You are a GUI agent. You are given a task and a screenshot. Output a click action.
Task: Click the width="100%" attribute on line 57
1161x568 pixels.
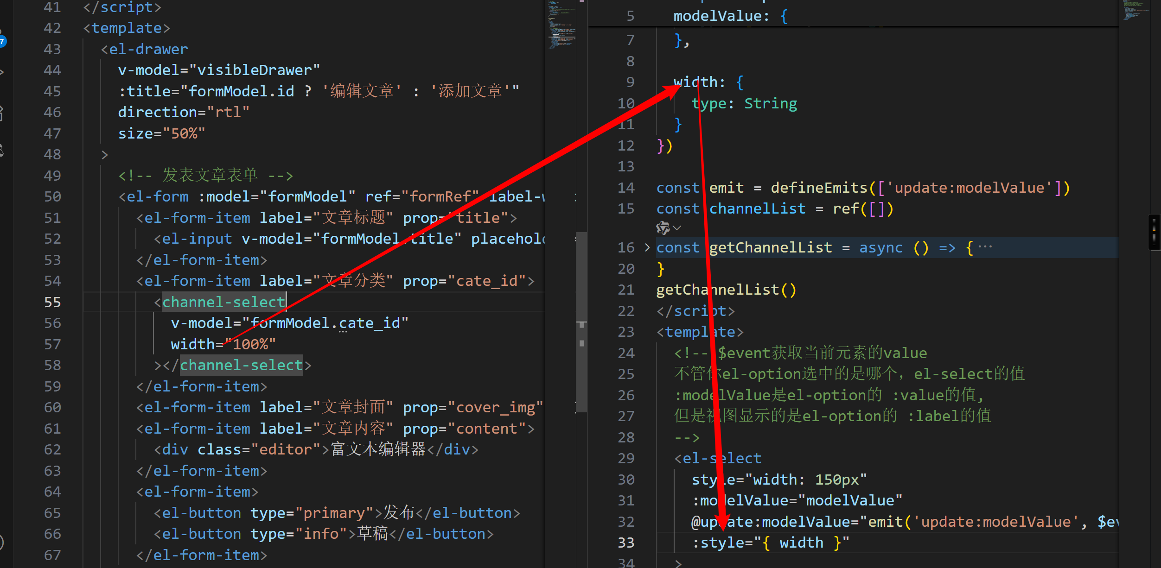(223, 345)
